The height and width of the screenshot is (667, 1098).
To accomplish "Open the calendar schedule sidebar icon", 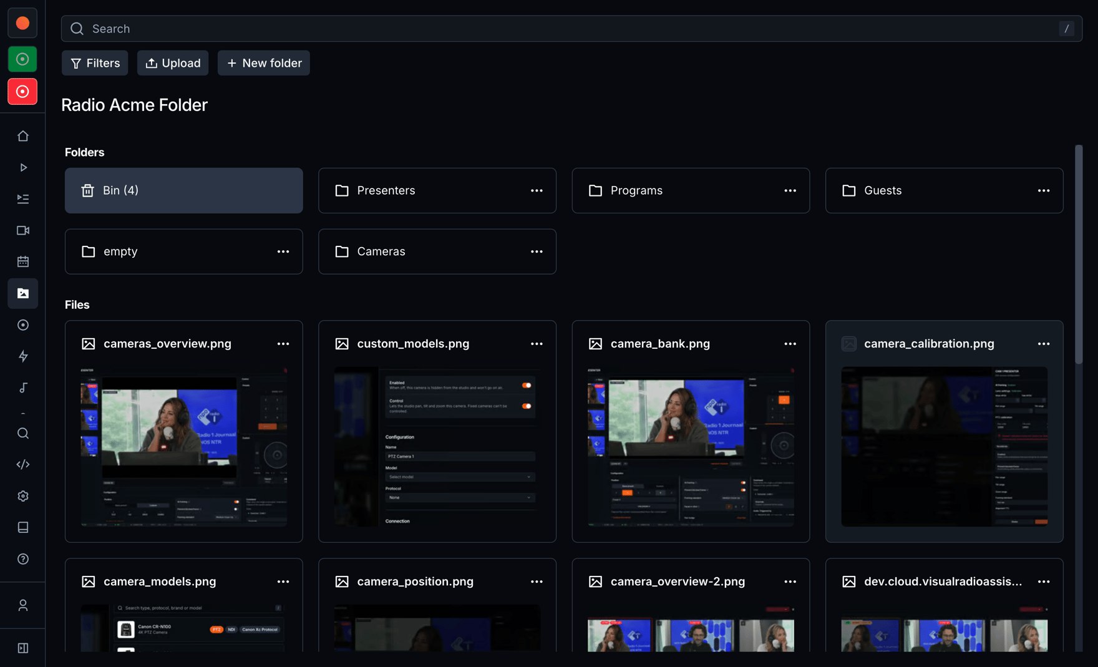I will (23, 261).
